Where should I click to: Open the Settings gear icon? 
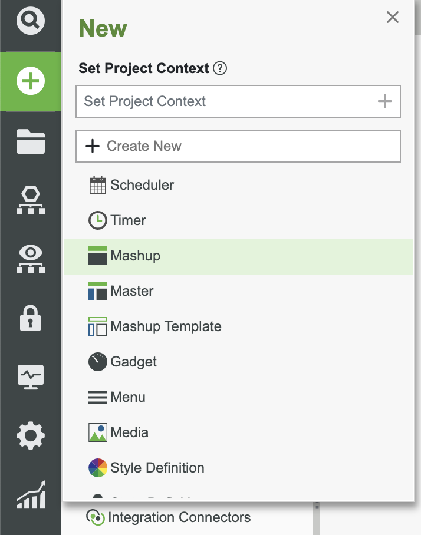(x=31, y=435)
